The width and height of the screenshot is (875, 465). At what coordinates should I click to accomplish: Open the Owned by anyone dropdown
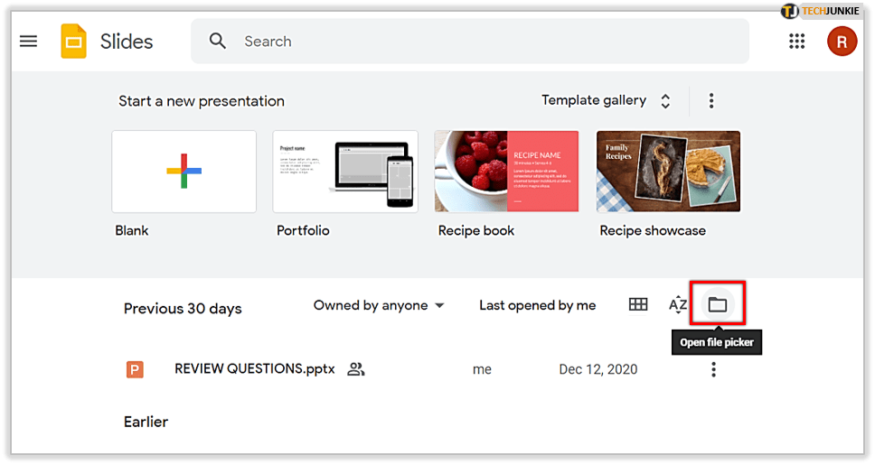point(379,305)
